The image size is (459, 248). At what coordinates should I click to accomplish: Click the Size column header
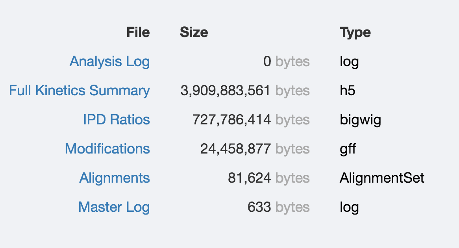pos(194,32)
